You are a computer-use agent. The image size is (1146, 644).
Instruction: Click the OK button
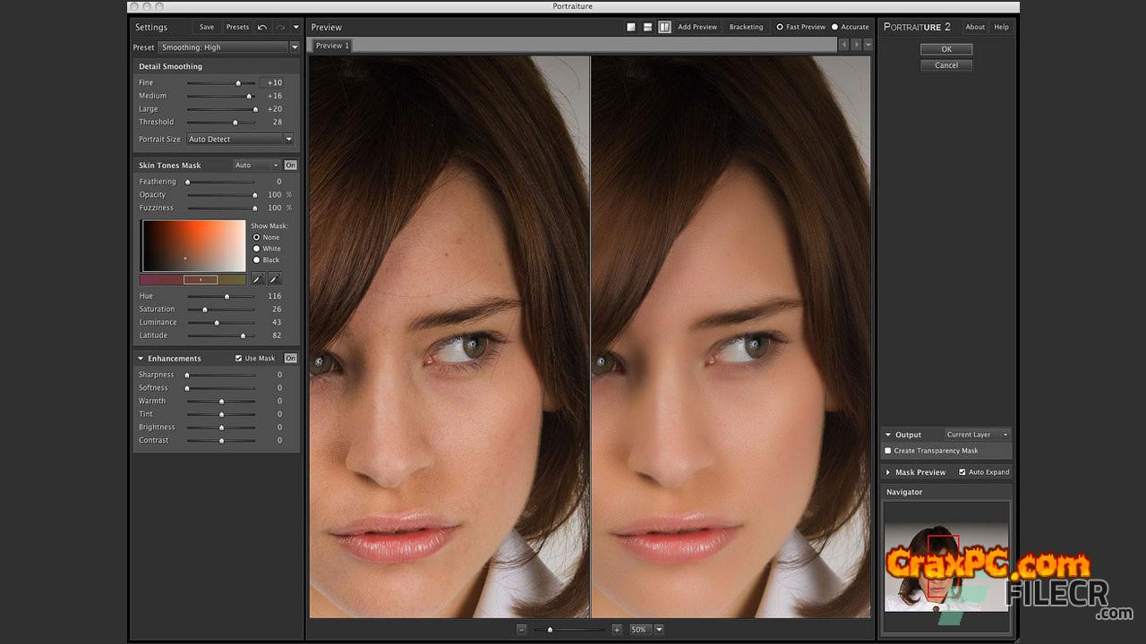946,49
